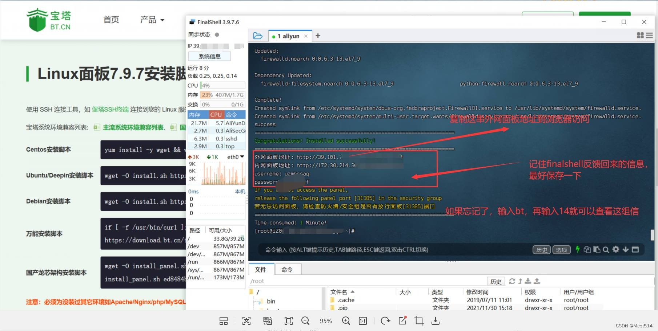Select the crop icon in the bottom toolbar

[x=418, y=321]
